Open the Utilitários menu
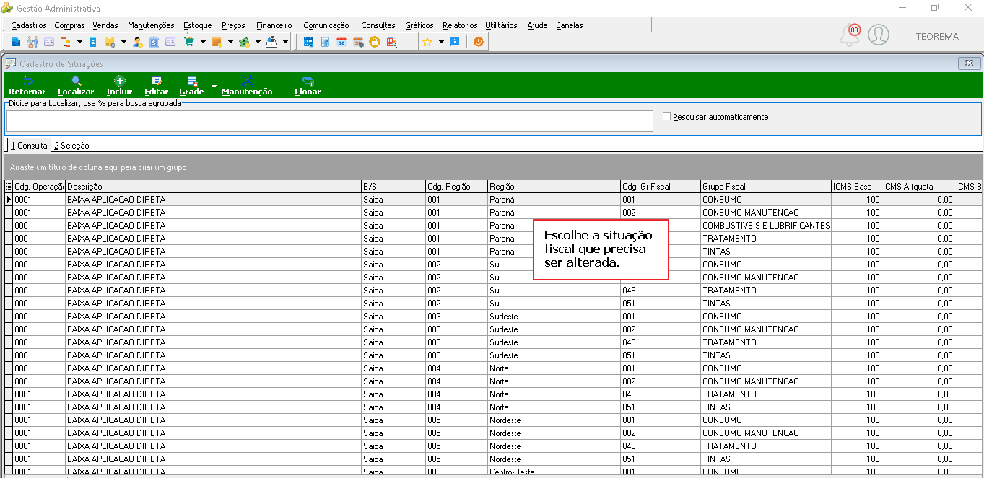 point(501,25)
